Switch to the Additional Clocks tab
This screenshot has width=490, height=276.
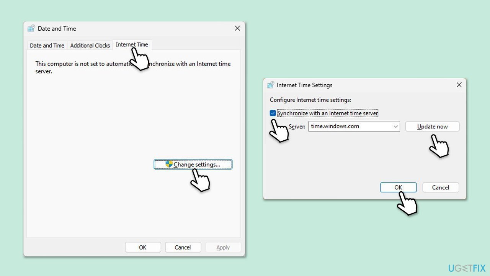tap(90, 45)
